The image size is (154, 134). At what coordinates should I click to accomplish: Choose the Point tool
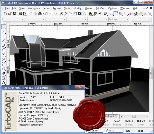[x=4, y=36]
